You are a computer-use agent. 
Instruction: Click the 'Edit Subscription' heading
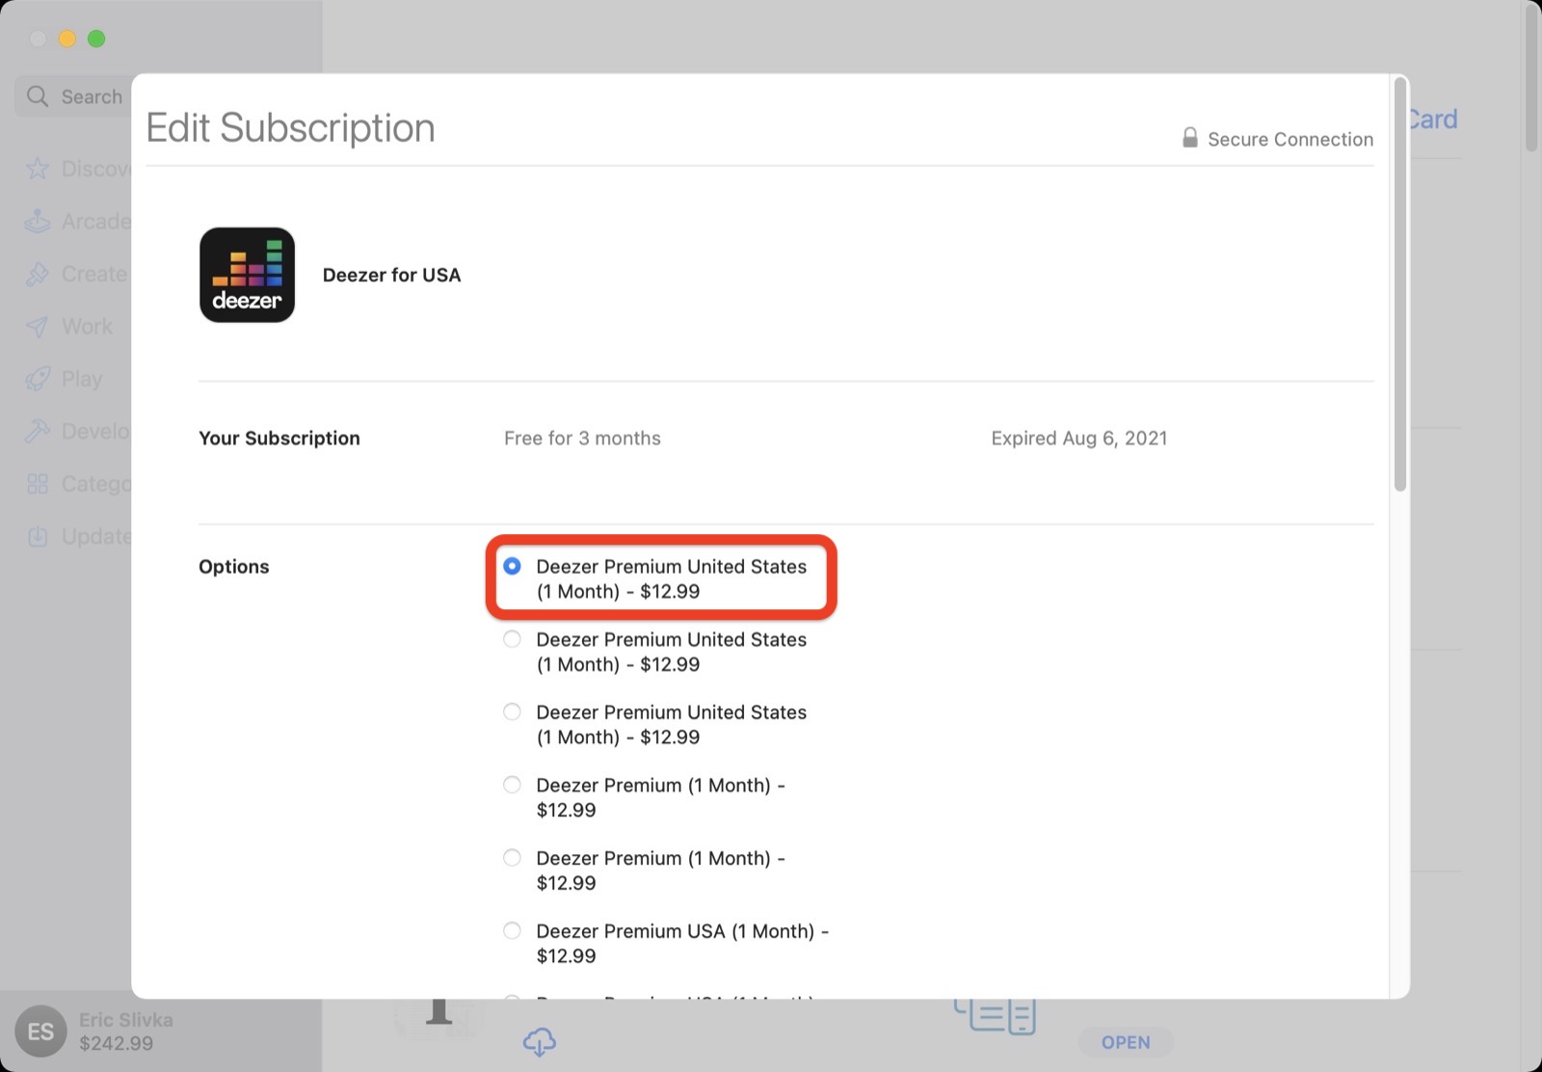(x=290, y=127)
